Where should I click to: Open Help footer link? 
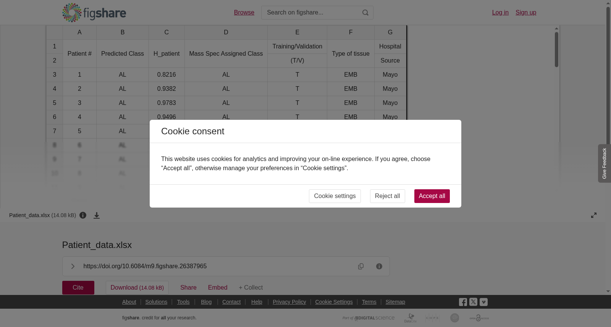tap(257, 302)
